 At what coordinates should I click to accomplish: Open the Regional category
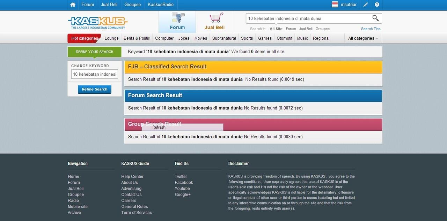click(x=321, y=38)
